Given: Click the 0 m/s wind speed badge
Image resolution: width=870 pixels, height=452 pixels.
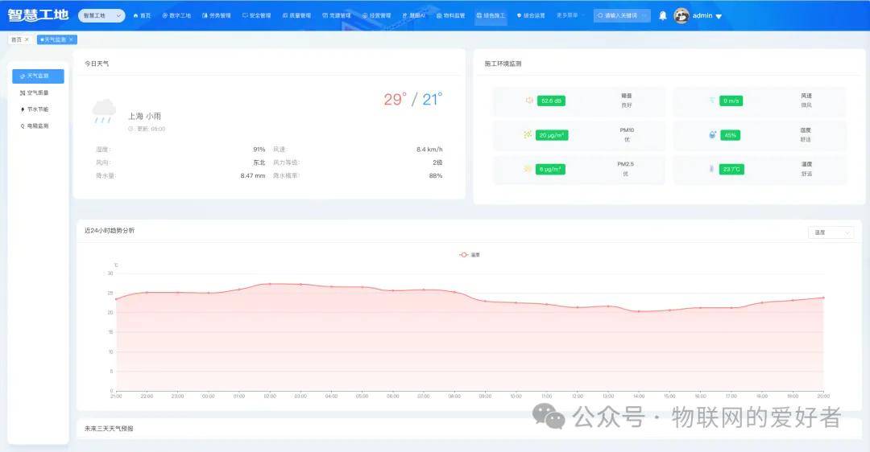Looking at the screenshot, I should click(731, 101).
